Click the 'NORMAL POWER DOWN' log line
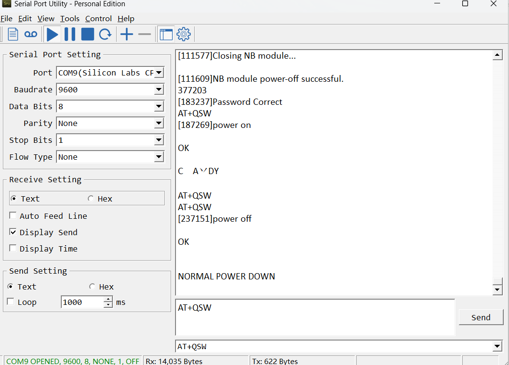The height and width of the screenshot is (365, 509). (226, 276)
